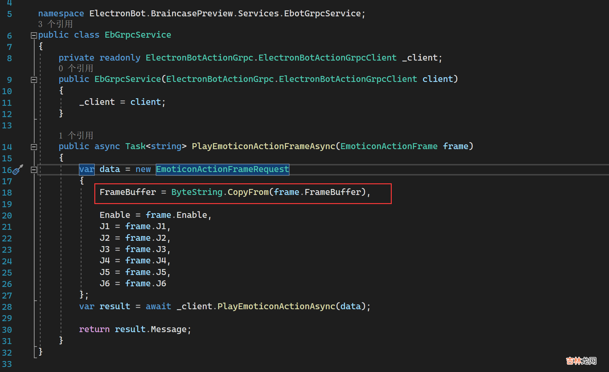Collapse the EmoticonActionFrameRequest initializer block

click(x=34, y=170)
